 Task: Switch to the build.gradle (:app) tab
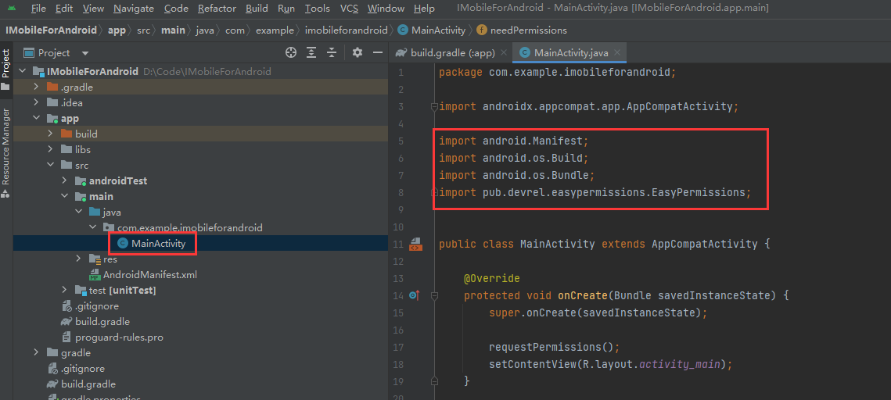pos(452,53)
